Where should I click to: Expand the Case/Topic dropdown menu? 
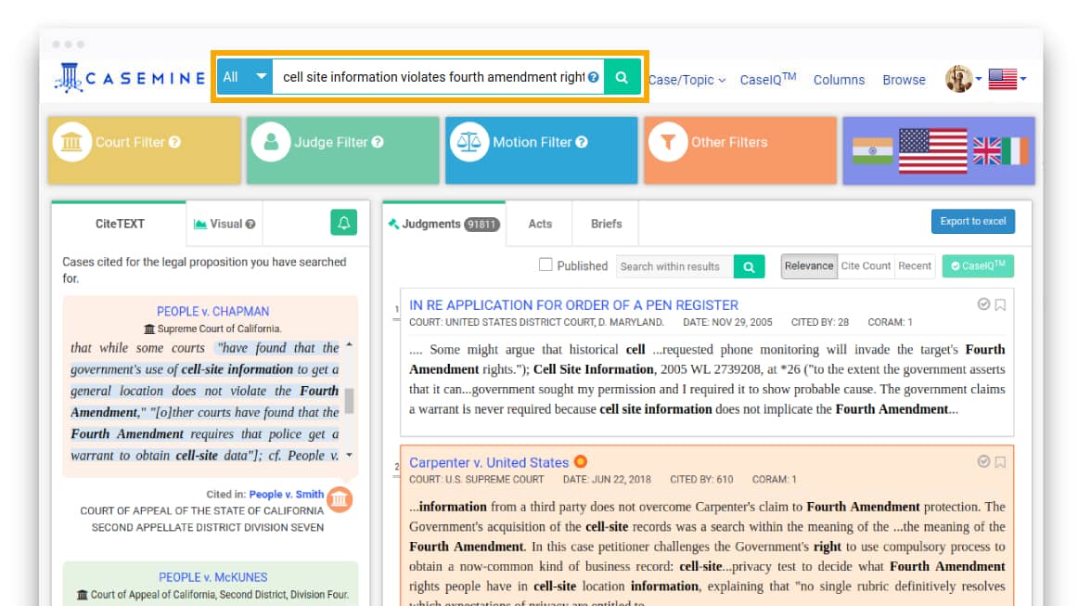click(x=687, y=80)
